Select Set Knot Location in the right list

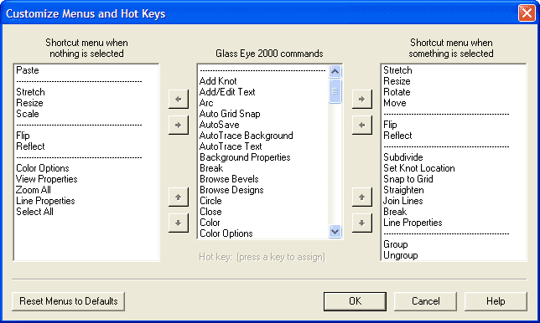click(419, 168)
